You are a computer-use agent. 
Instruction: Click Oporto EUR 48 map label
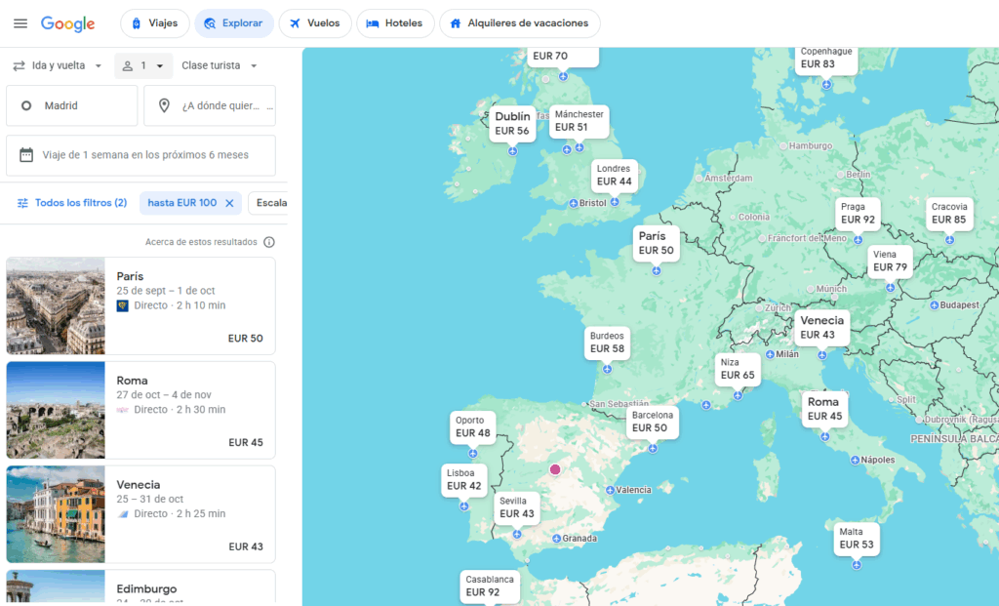click(x=473, y=427)
